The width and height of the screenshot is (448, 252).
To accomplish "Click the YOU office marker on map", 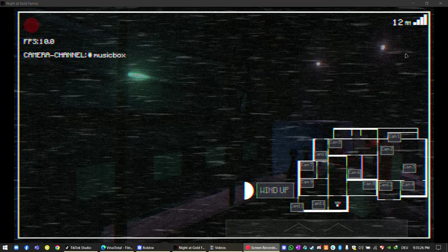I will pos(337,204).
